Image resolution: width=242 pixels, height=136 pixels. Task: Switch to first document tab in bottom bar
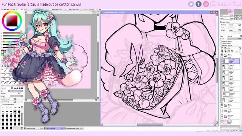point(34,128)
